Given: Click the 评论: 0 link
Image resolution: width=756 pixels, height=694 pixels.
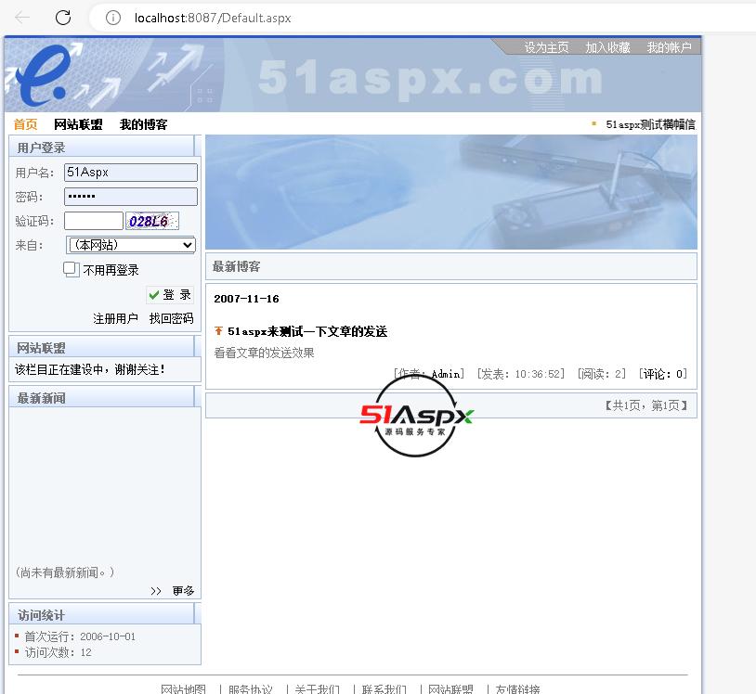Looking at the screenshot, I should tap(662, 374).
